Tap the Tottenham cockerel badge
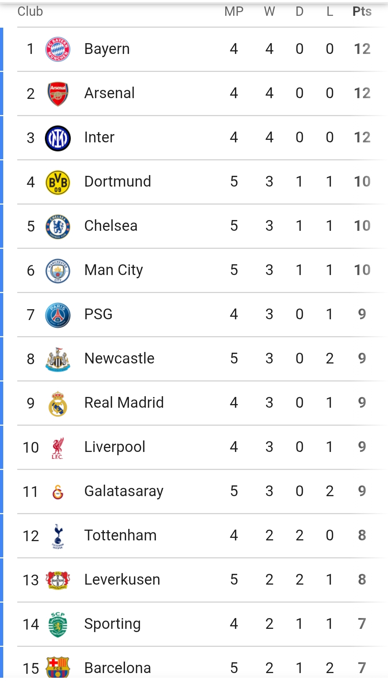The width and height of the screenshot is (388, 681). tap(57, 536)
